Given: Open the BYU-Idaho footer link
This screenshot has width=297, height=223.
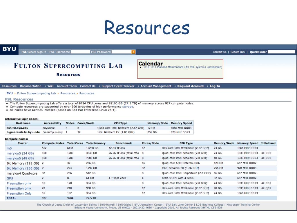Looking at the screenshot, I should (124, 205).
